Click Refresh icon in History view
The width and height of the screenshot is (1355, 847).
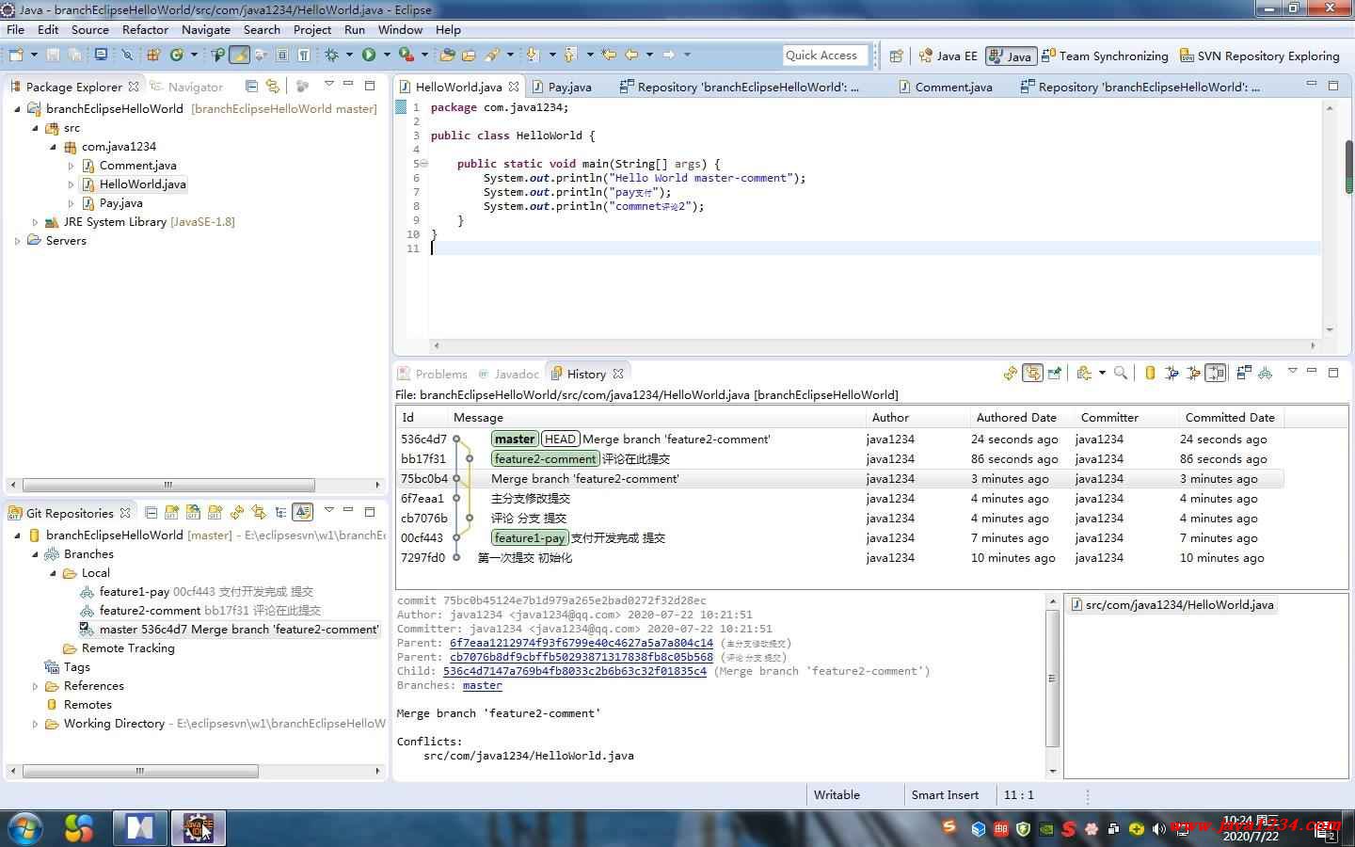[x=1011, y=374]
